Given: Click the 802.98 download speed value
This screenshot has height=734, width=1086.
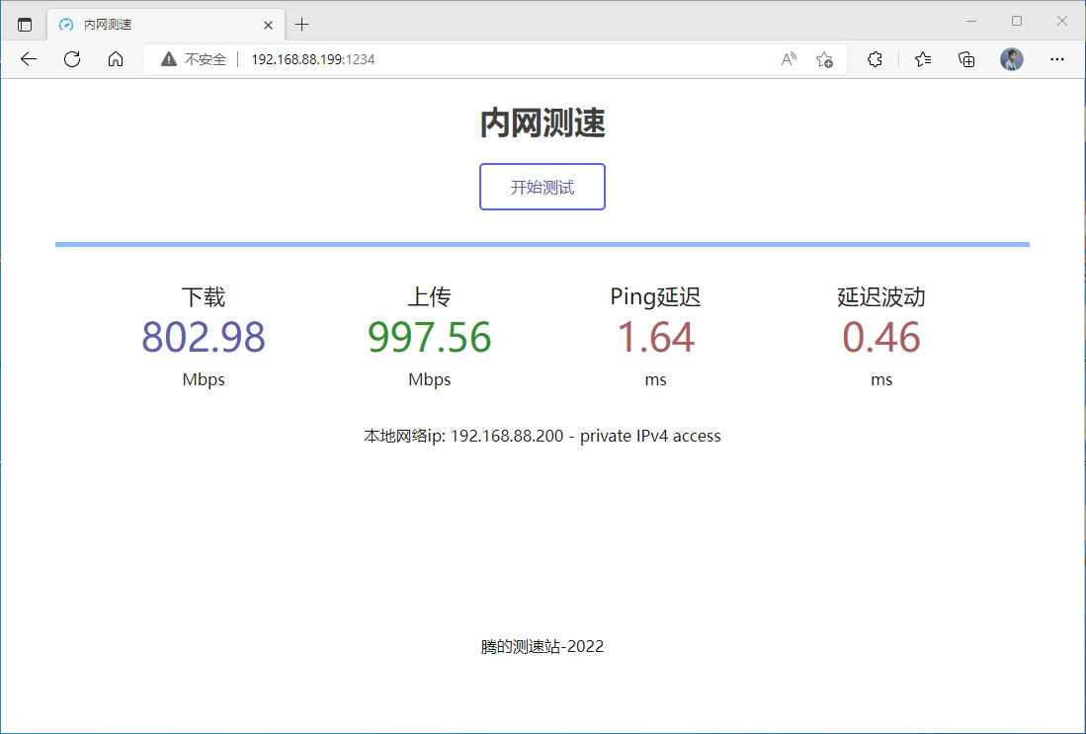Looking at the screenshot, I should click(204, 337).
